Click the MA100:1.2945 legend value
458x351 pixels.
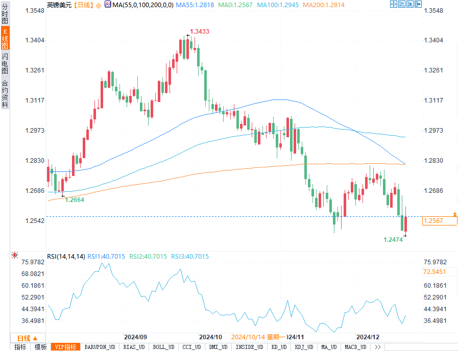[x=278, y=5]
